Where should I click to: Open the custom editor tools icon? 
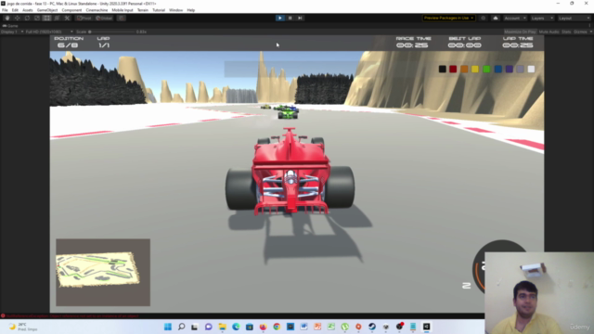[67, 18]
